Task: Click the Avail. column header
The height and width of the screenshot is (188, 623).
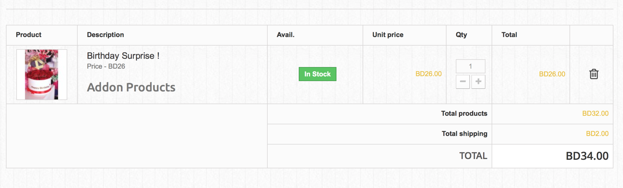Action: pos(286,35)
